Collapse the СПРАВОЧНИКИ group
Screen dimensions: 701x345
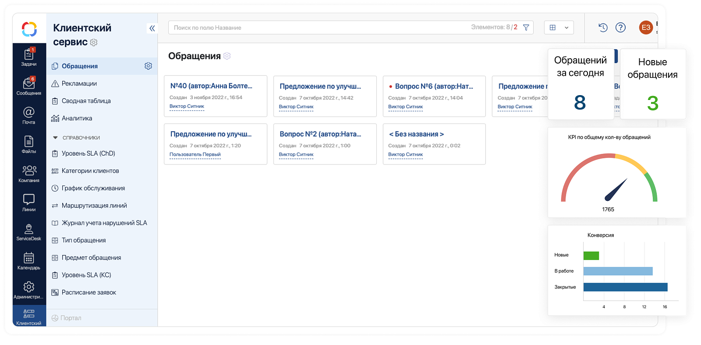[x=55, y=138]
